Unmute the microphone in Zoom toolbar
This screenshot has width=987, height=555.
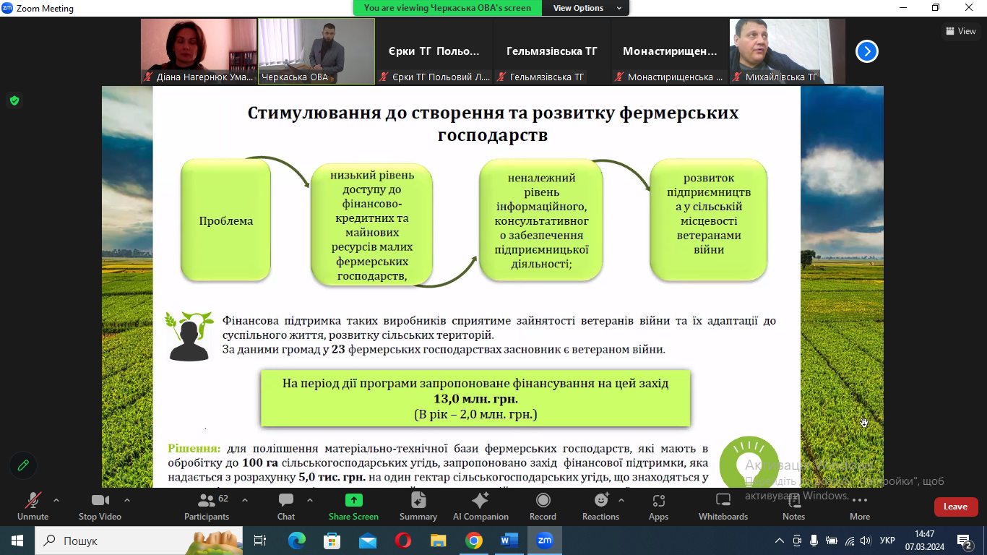(x=33, y=506)
